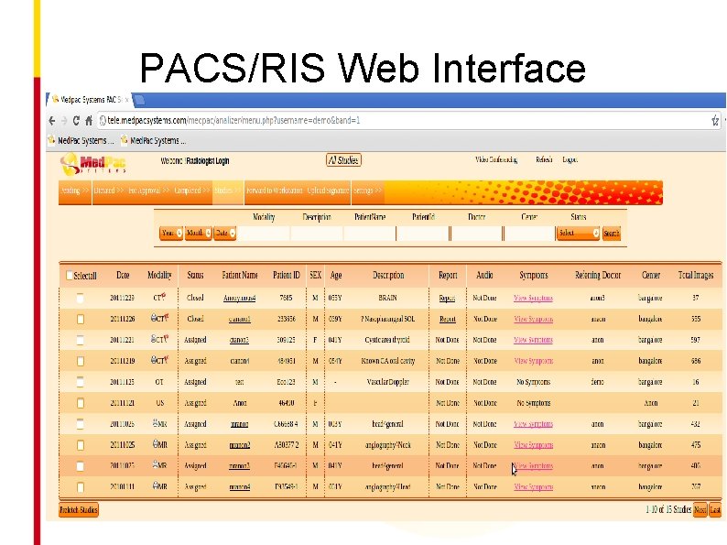The width and height of the screenshot is (727, 545).
Task: Reload the MedPac page
Action: (x=76, y=121)
